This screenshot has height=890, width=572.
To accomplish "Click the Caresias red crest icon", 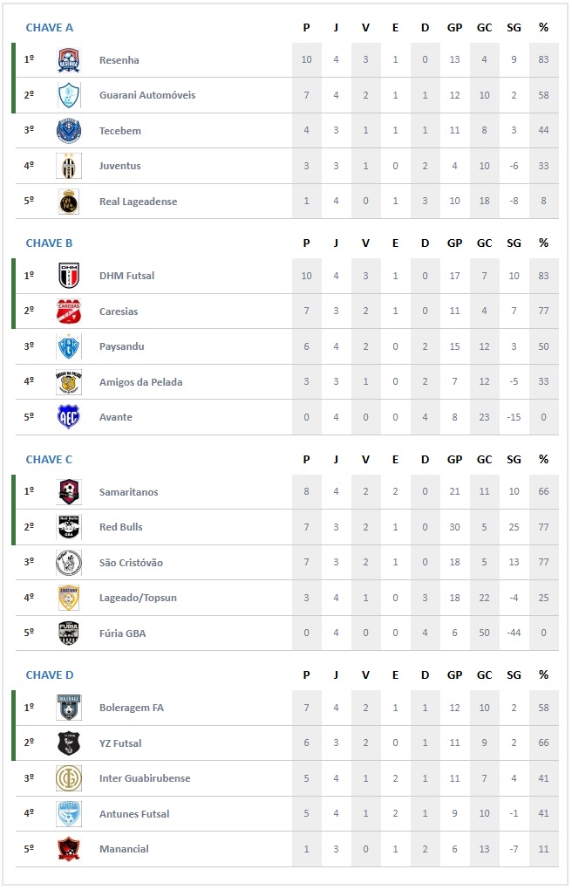I will tap(69, 311).
